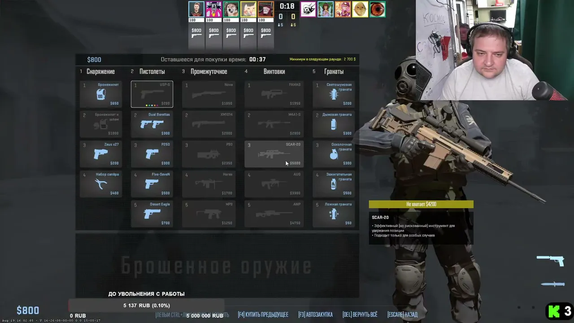Buy a Светошумовая граната flashbang

pyautogui.click(x=334, y=94)
